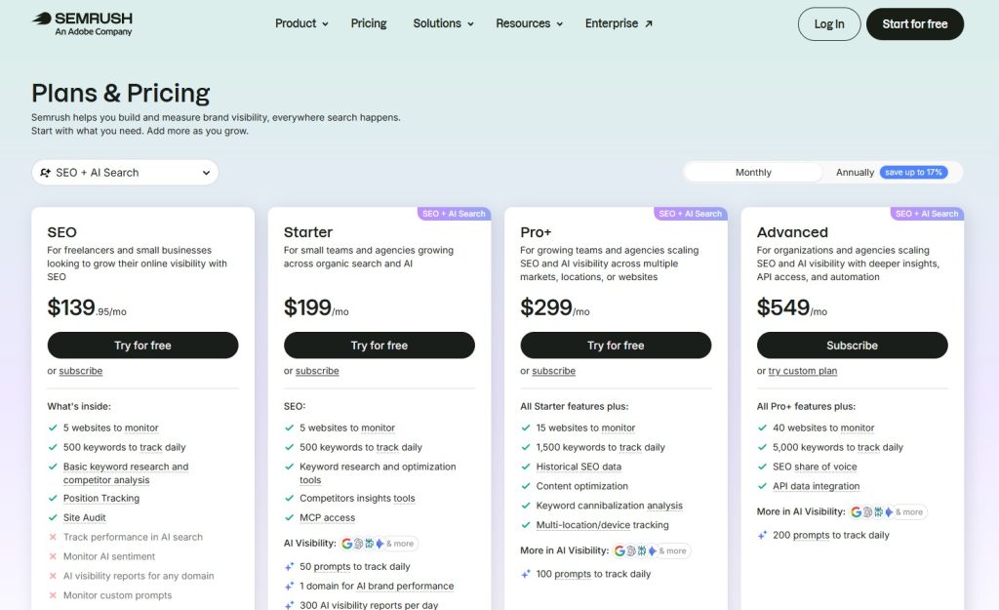Click 15 websites to monitor
Viewport: 999px width, 610px height.
[x=585, y=427]
